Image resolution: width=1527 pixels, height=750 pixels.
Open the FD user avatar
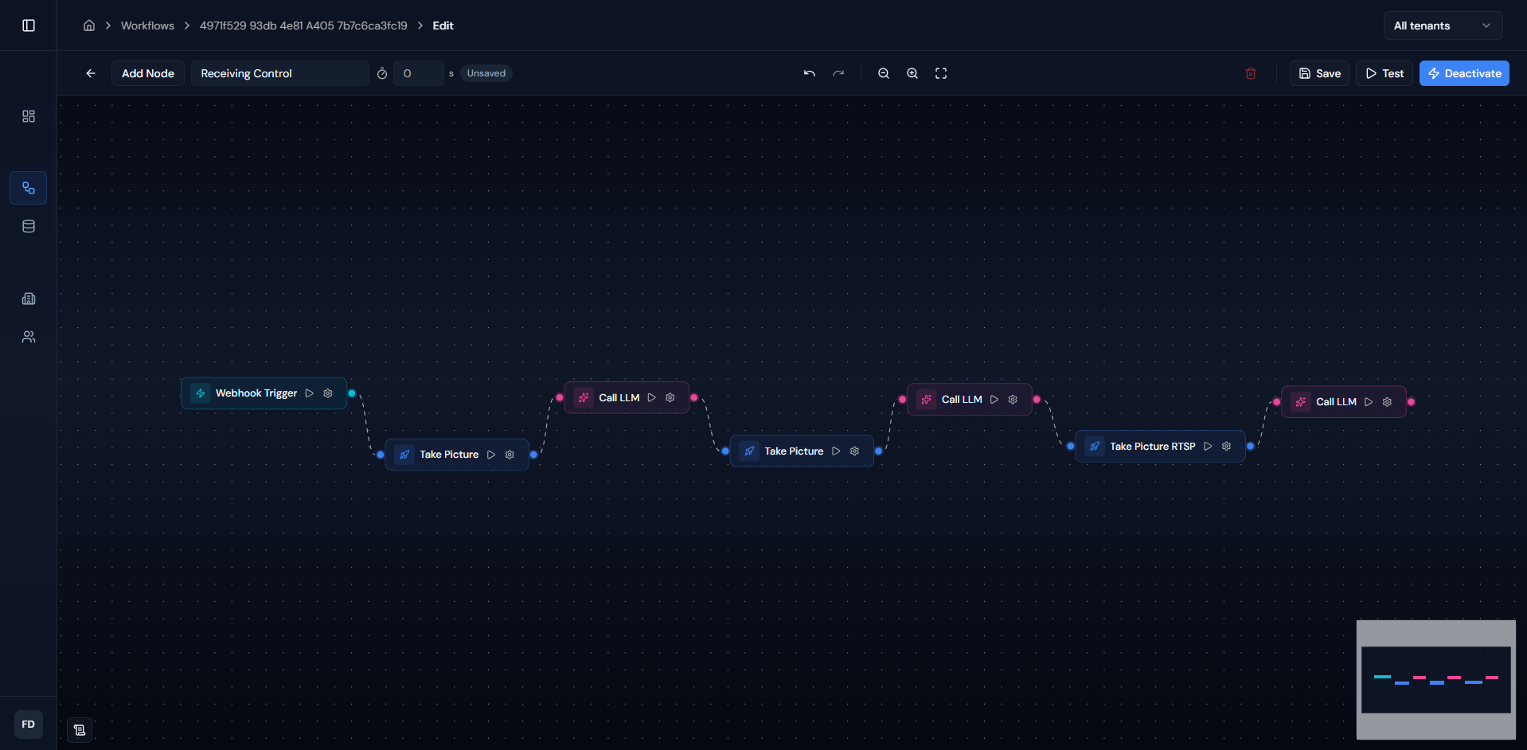coord(29,725)
